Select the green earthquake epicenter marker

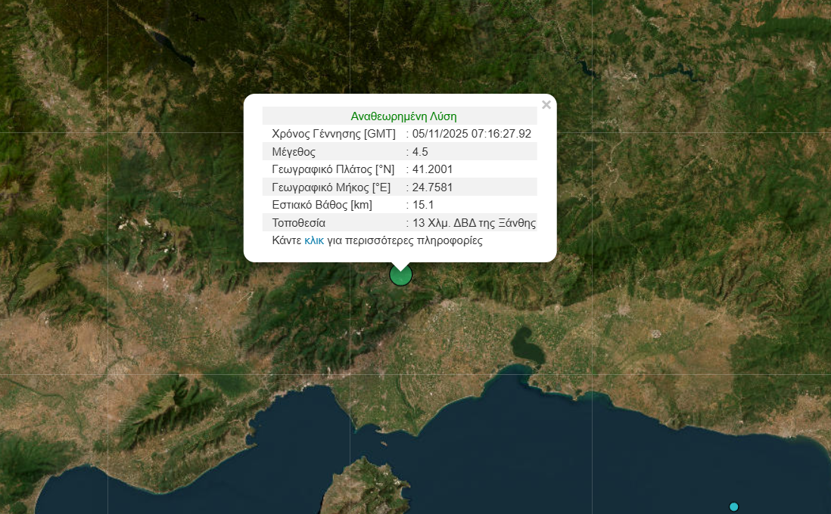coord(400,275)
